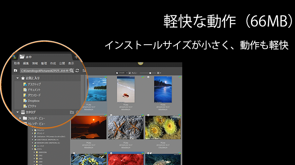Select thumbnail 04.jpg orange sunset
Image resolution: width=295 pixels, height=165 pixels.
pyautogui.click(x=88, y=127)
